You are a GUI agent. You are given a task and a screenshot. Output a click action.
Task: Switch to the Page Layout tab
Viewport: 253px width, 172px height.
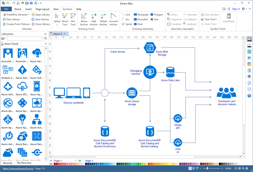click(42, 9)
